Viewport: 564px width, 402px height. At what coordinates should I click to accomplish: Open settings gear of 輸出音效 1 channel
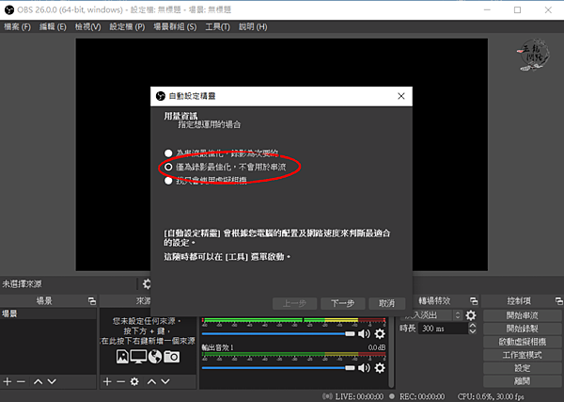(x=380, y=368)
